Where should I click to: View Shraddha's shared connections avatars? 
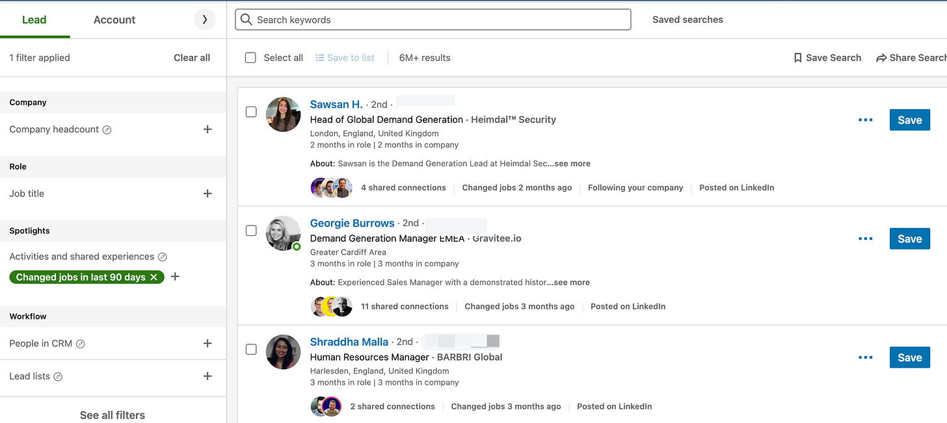(x=327, y=407)
